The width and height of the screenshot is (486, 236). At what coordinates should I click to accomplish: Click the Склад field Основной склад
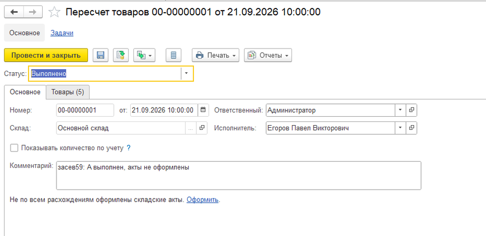tap(121, 128)
